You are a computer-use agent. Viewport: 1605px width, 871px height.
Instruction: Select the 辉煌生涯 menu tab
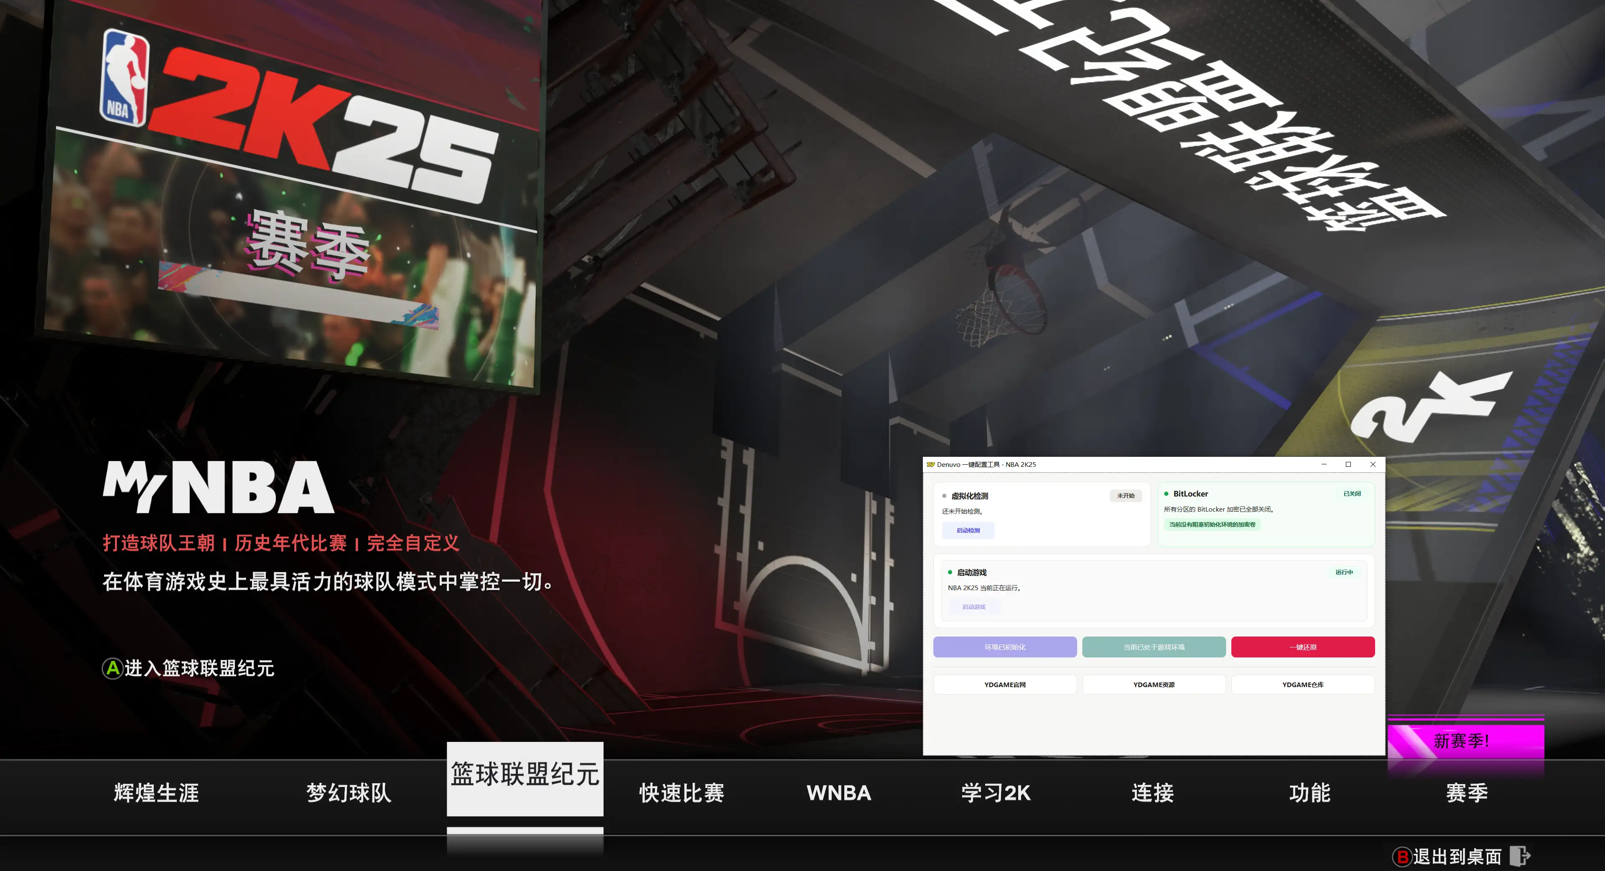coord(156,793)
